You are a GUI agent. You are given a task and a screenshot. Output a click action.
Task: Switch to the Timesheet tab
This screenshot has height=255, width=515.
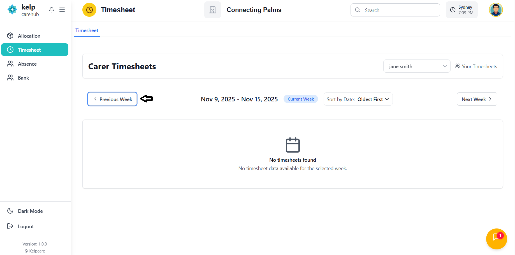(87, 30)
